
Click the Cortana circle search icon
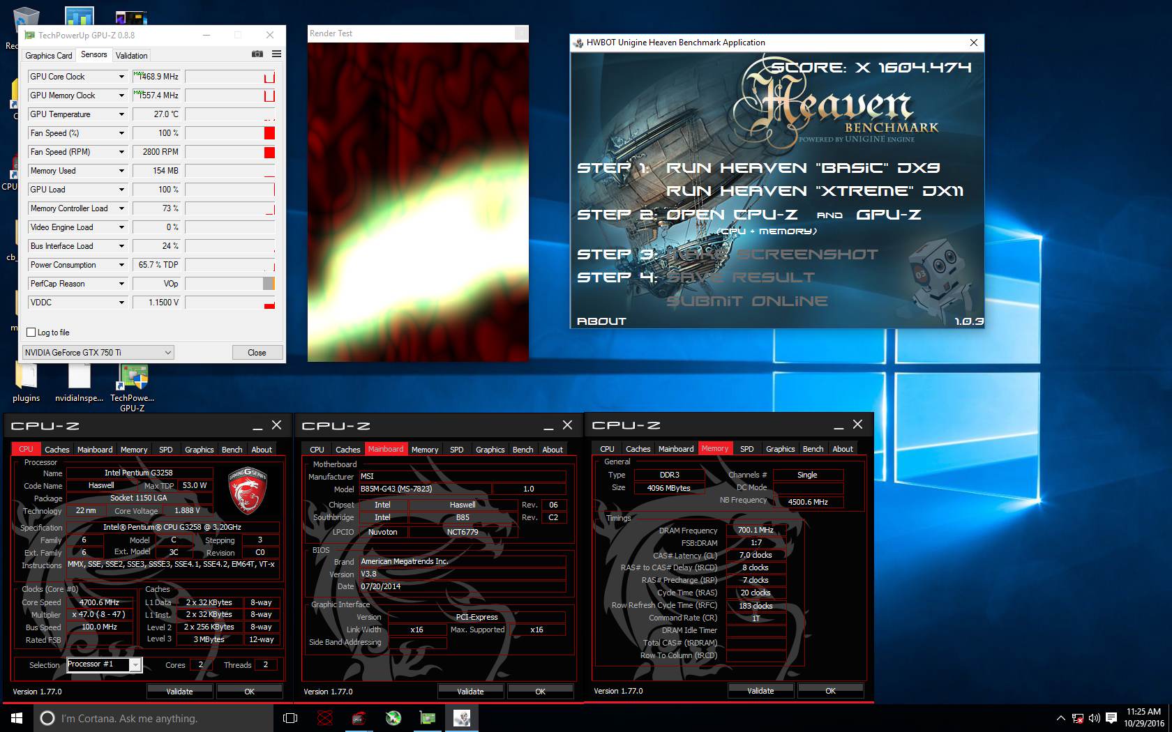[x=47, y=718]
